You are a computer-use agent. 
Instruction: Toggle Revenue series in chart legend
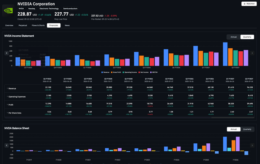[105, 72]
